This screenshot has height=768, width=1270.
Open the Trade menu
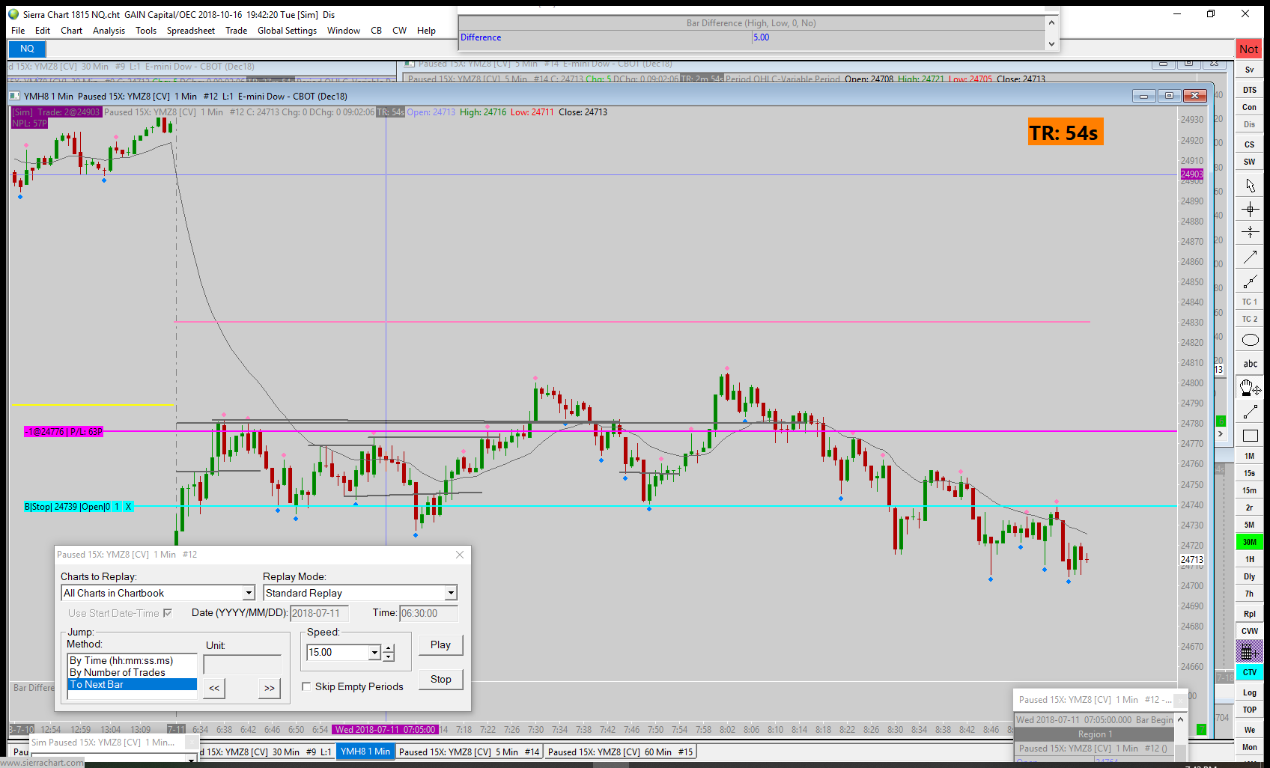tap(237, 31)
